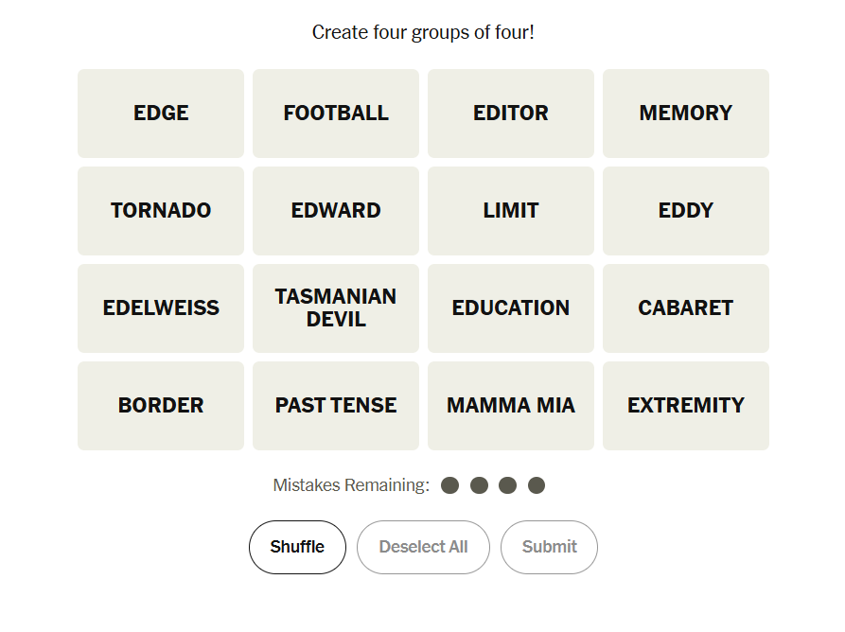
Task: Submit the selected group
Action: point(549,547)
